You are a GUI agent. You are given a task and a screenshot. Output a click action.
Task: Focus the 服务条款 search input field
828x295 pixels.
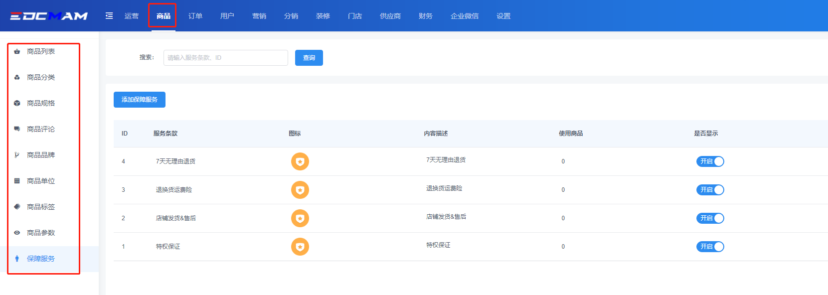[x=225, y=58]
